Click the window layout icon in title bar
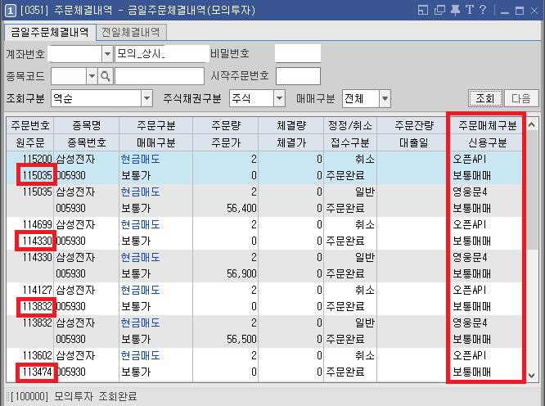This screenshot has height=406, width=545. (x=422, y=10)
